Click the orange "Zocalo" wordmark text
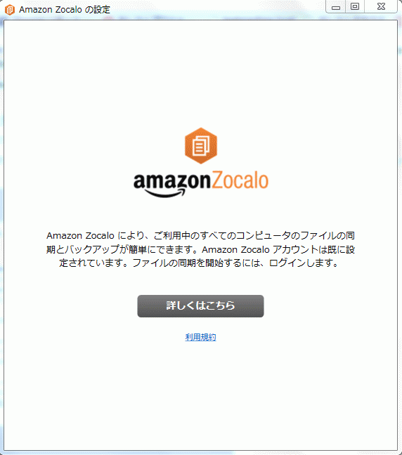 coord(240,180)
